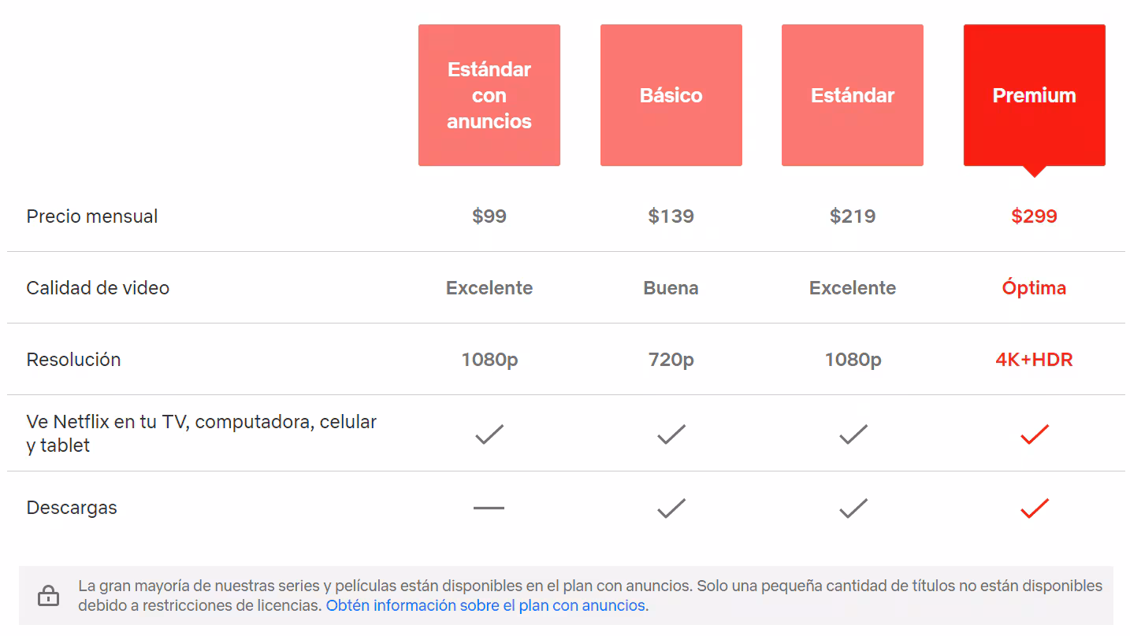This screenshot has width=1130, height=636.
Task: Click the 4K+HDR resolution value
Action: (x=1033, y=360)
